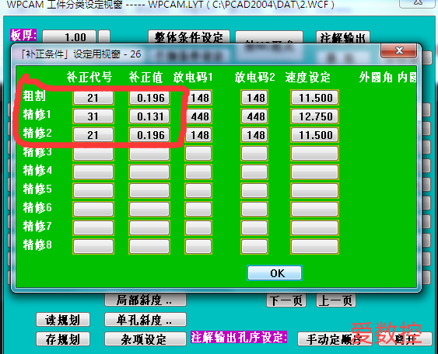Click 速度设定 column header text
Viewport: 438px width, 354px height.
(x=307, y=77)
